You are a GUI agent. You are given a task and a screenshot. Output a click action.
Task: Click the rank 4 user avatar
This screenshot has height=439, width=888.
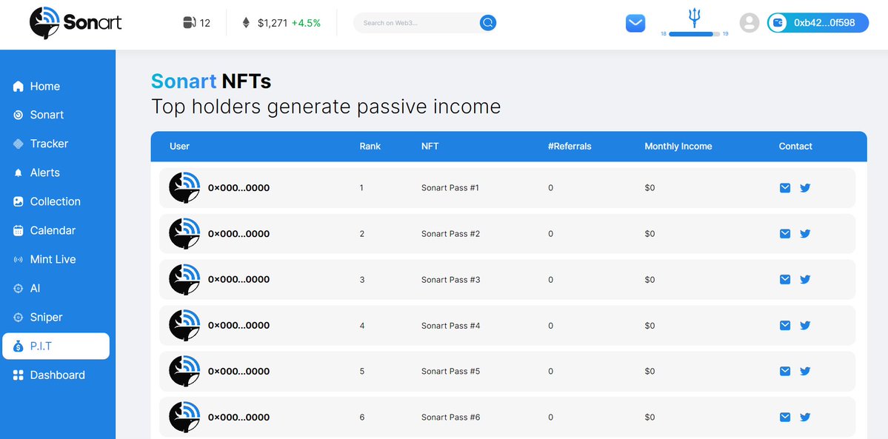click(184, 325)
